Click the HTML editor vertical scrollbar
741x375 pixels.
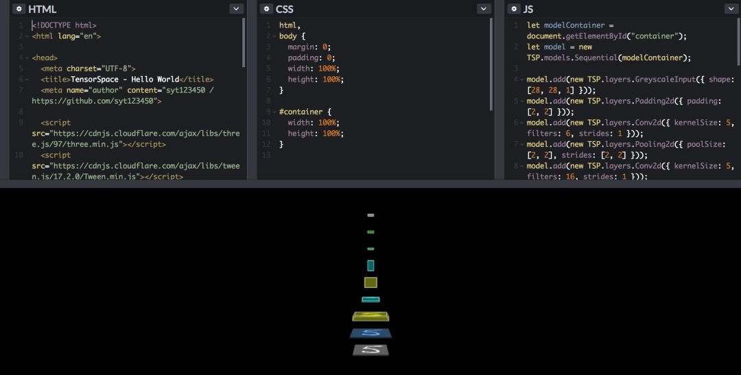pyautogui.click(x=244, y=43)
